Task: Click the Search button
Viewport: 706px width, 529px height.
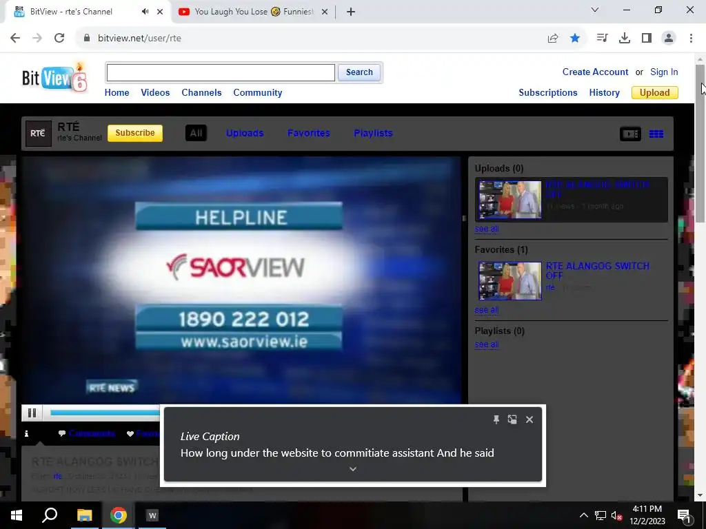Action: click(359, 72)
